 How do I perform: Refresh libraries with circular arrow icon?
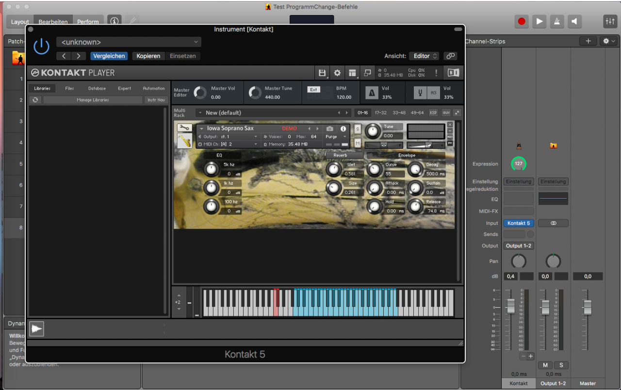pos(35,100)
